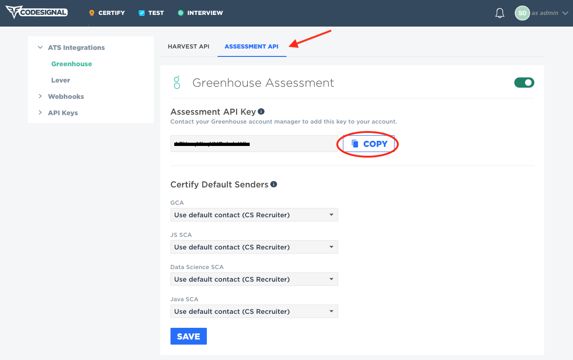573x360 pixels.
Task: Open the GCA sender dropdown
Action: tap(254, 215)
